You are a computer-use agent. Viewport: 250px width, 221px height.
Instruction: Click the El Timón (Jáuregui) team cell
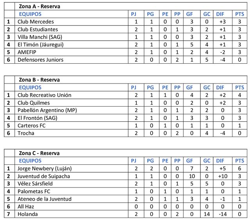[x=41, y=45]
